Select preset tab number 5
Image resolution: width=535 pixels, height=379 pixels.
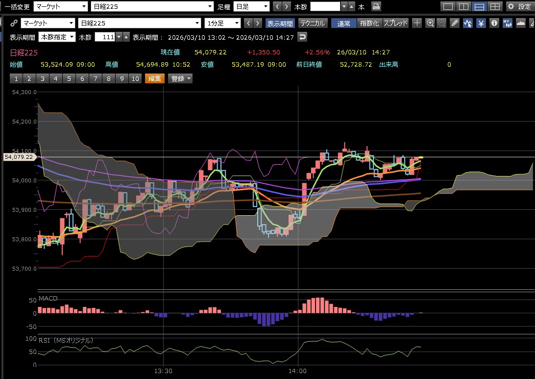(x=69, y=78)
